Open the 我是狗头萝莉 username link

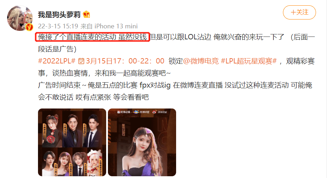pyautogui.click(x=59, y=15)
